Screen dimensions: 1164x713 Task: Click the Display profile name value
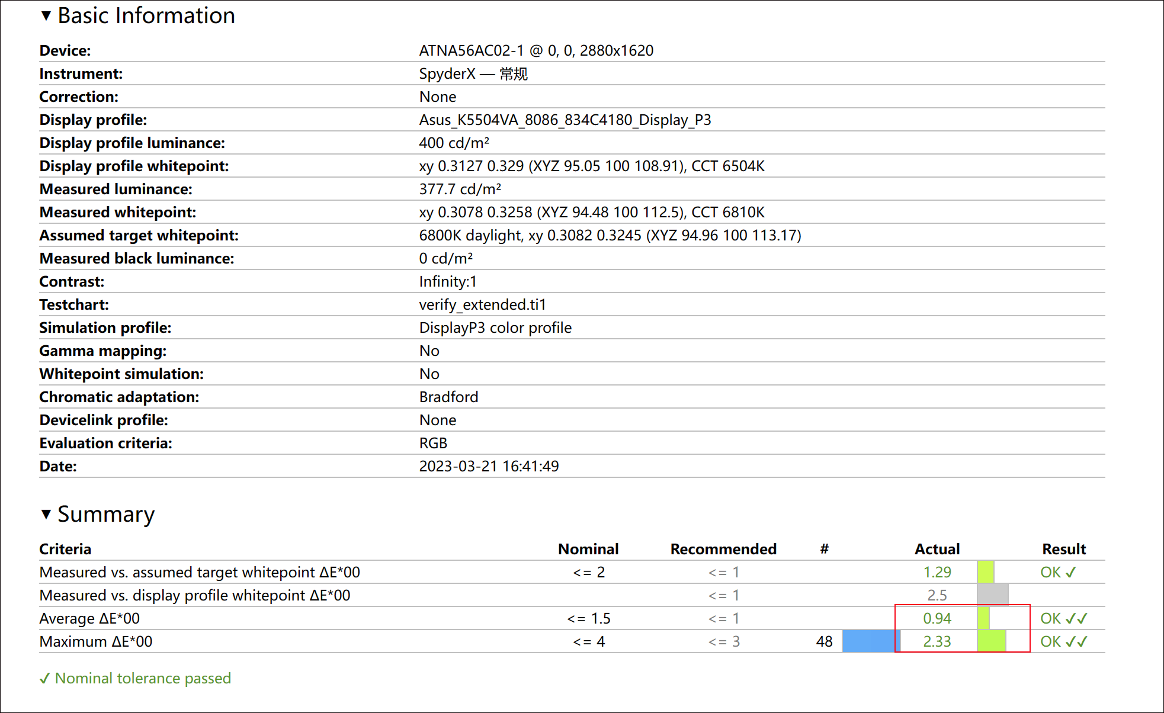(565, 120)
